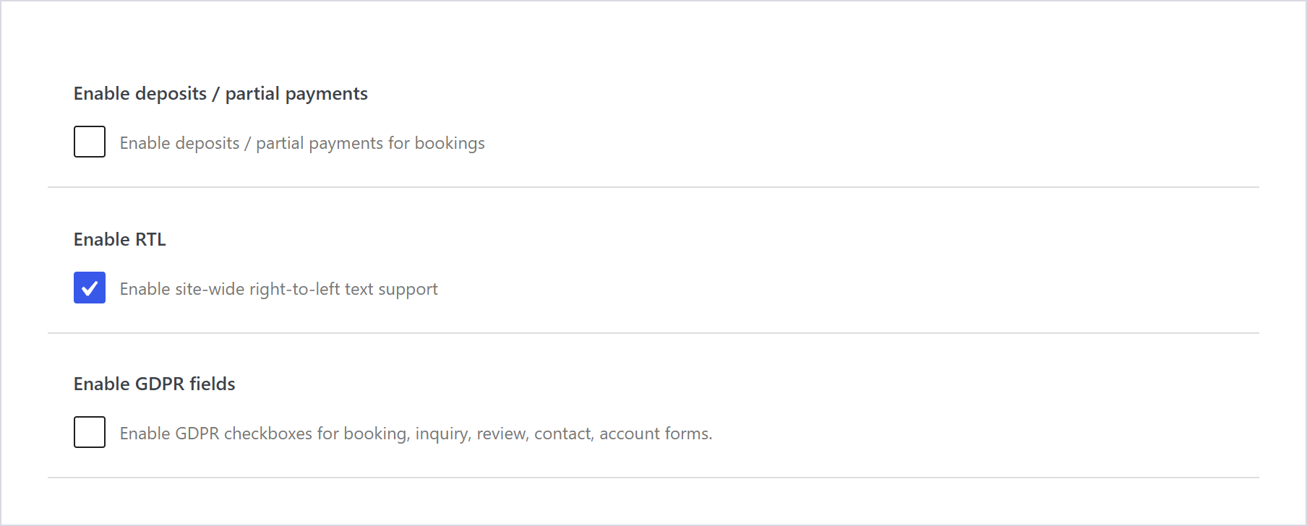
Task: Select the 'Enable GDPR fields' section heading
Action: (155, 384)
